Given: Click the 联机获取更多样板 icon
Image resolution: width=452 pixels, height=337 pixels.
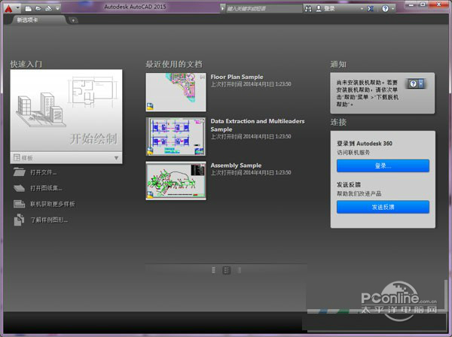Looking at the screenshot, I should click(x=20, y=204).
